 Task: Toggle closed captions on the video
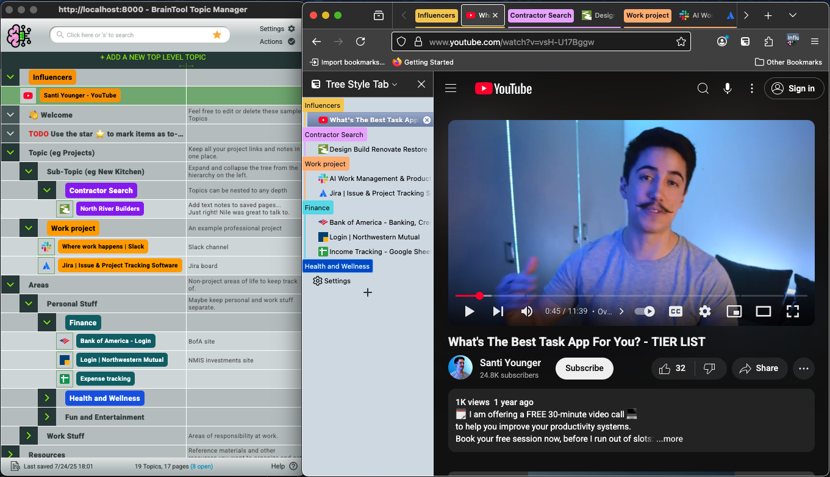pos(676,311)
